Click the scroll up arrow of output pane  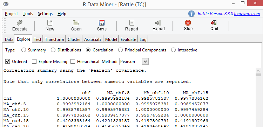(x=258, y=70)
